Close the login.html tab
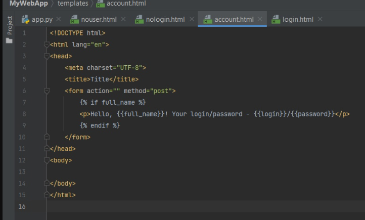 click(x=320, y=19)
